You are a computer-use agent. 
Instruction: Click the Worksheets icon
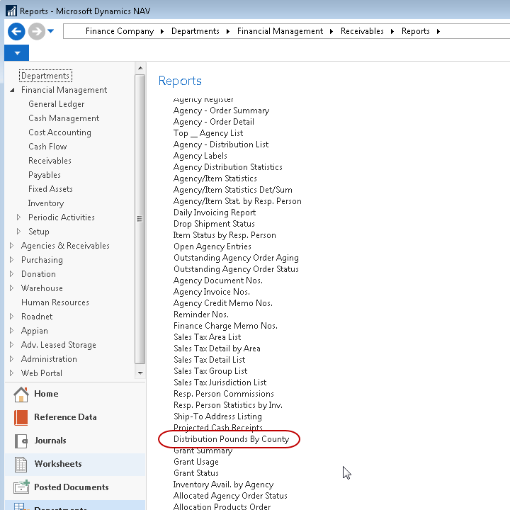(21, 464)
